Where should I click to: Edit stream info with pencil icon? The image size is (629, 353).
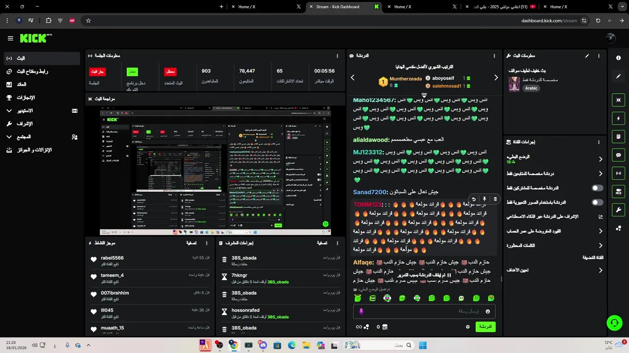[587, 56]
